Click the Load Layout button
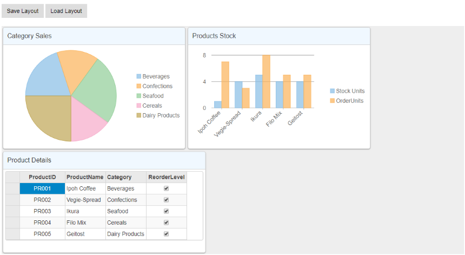 pyautogui.click(x=67, y=11)
